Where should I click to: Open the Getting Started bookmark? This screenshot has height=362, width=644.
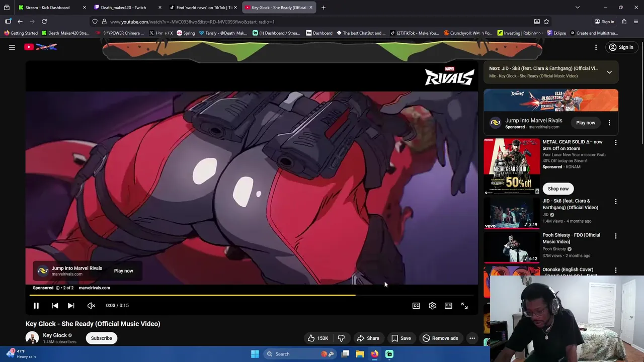click(21, 33)
